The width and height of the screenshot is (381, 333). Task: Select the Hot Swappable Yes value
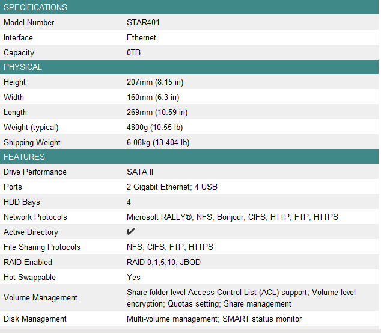click(x=133, y=277)
